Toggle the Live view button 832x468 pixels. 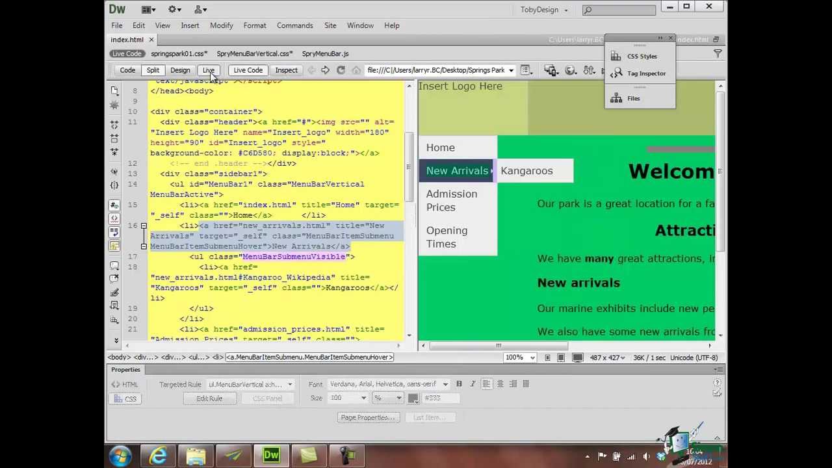[208, 70]
